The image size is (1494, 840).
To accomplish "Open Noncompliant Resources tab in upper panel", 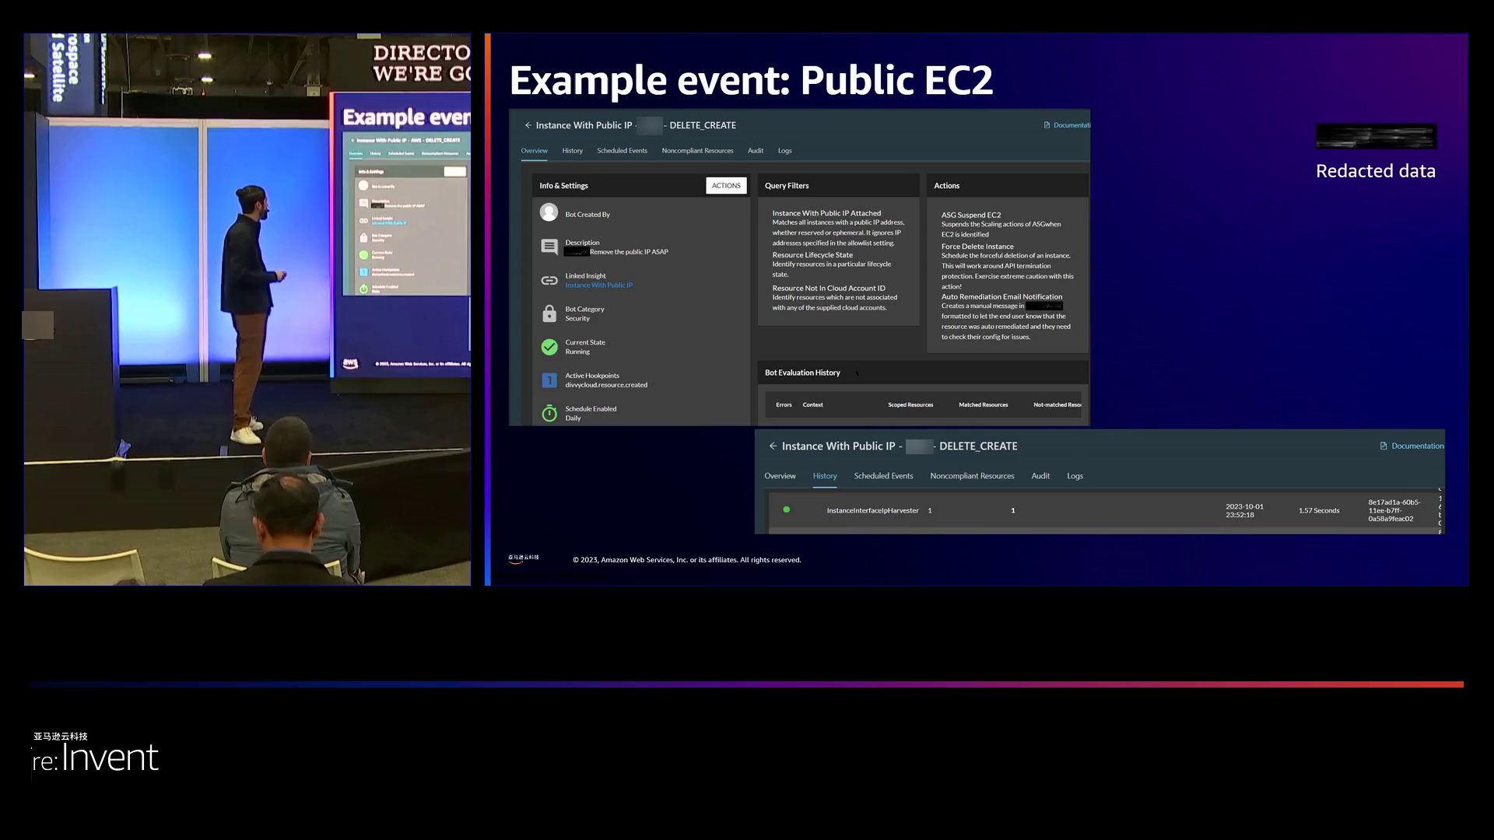I will pyautogui.click(x=697, y=151).
